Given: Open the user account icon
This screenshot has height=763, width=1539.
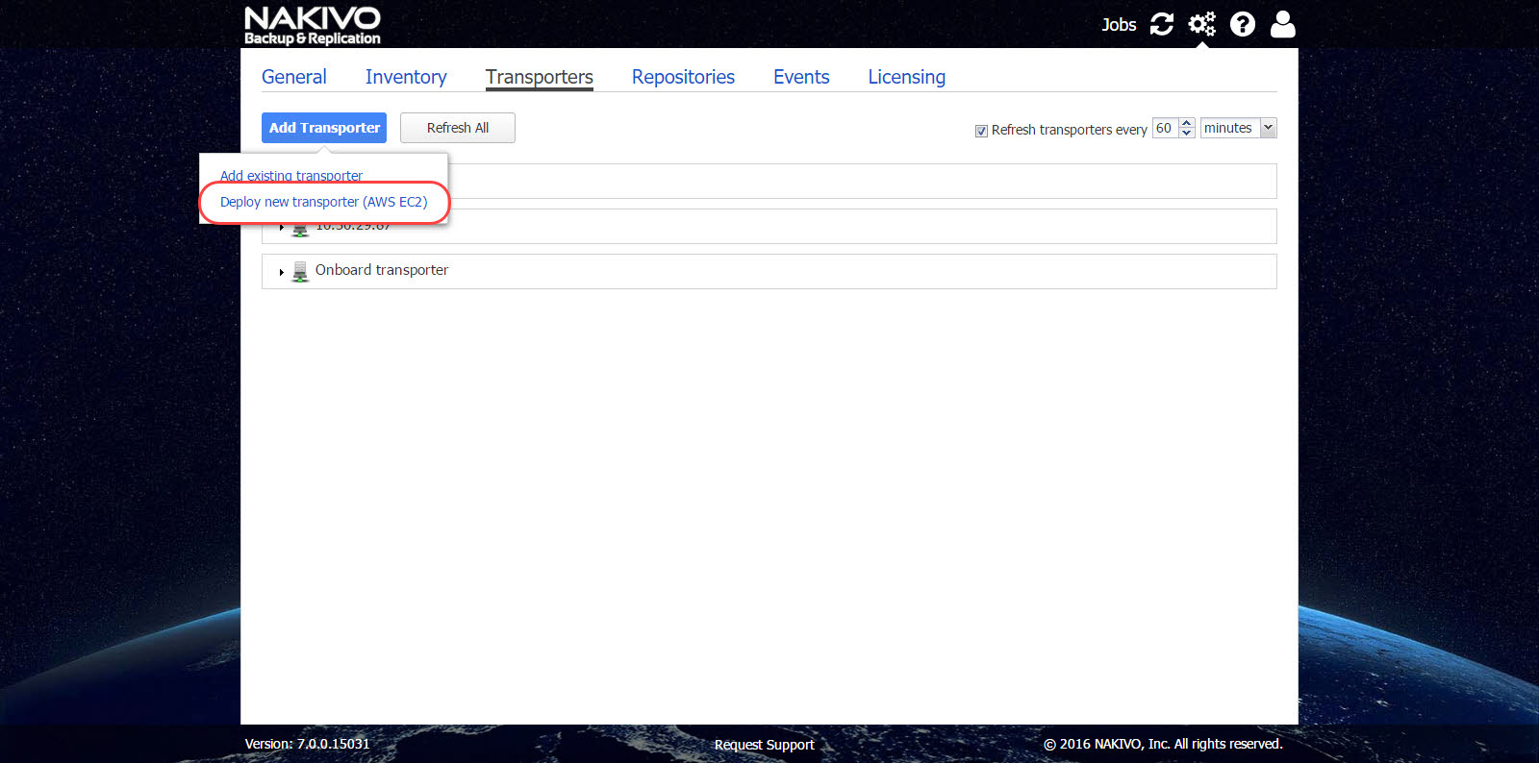Looking at the screenshot, I should (1282, 24).
